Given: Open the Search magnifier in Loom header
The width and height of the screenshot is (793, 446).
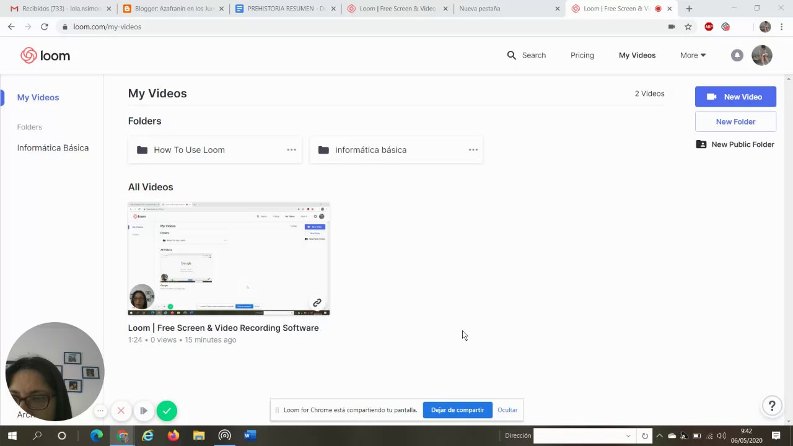Looking at the screenshot, I should [512, 55].
